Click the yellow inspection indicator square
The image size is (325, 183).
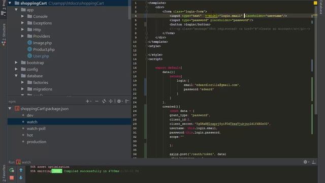point(315,3)
